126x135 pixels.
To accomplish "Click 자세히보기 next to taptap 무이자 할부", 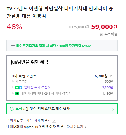I will [75, 127].
